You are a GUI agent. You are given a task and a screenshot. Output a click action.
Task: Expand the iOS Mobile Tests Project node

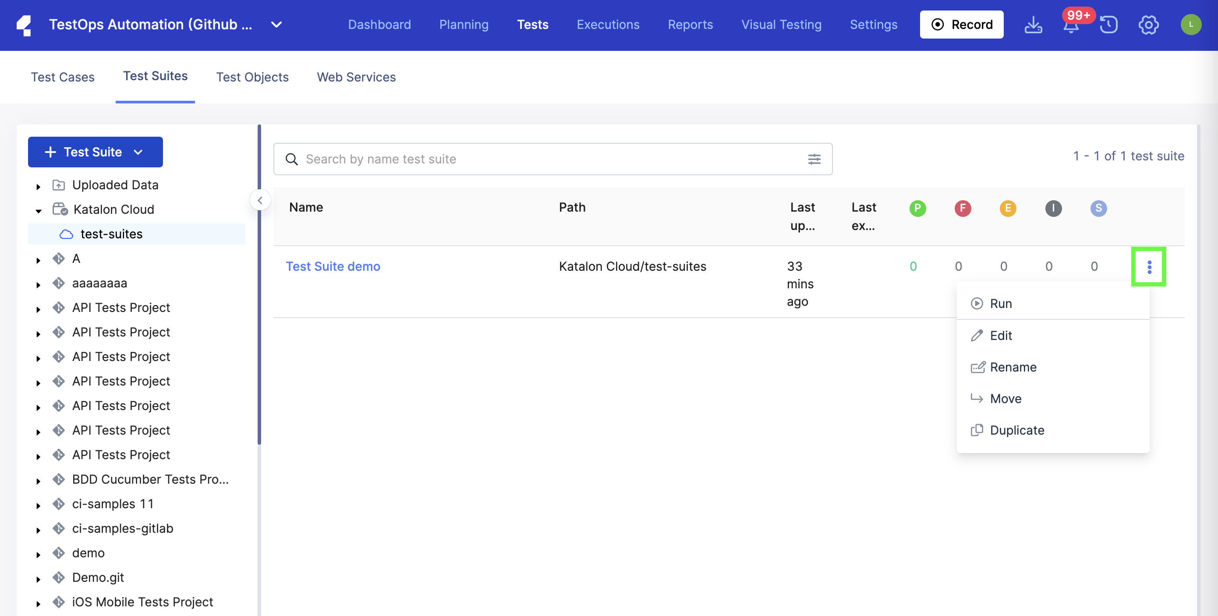pos(38,604)
